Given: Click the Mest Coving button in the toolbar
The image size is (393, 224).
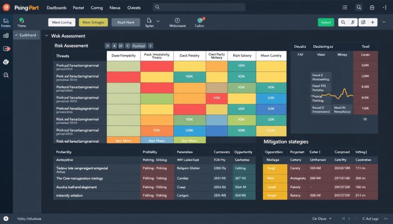Looking at the screenshot, I should pyautogui.click(x=61, y=22).
